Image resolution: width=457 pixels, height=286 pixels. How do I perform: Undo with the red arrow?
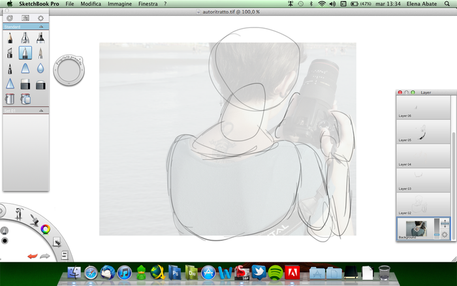click(x=33, y=256)
